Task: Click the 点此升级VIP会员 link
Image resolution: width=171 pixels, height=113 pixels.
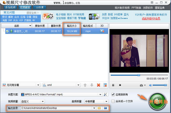Action: pyautogui.click(x=151, y=19)
